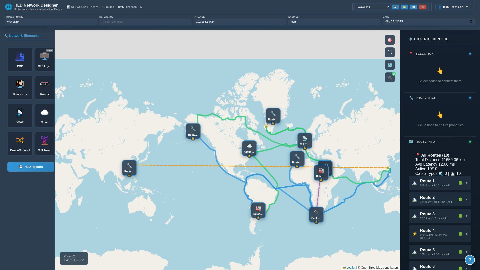Image resolution: width=480 pixels, height=270 pixels.
Task: Toggle lock on the Pacific Router node
Action: click(x=129, y=175)
